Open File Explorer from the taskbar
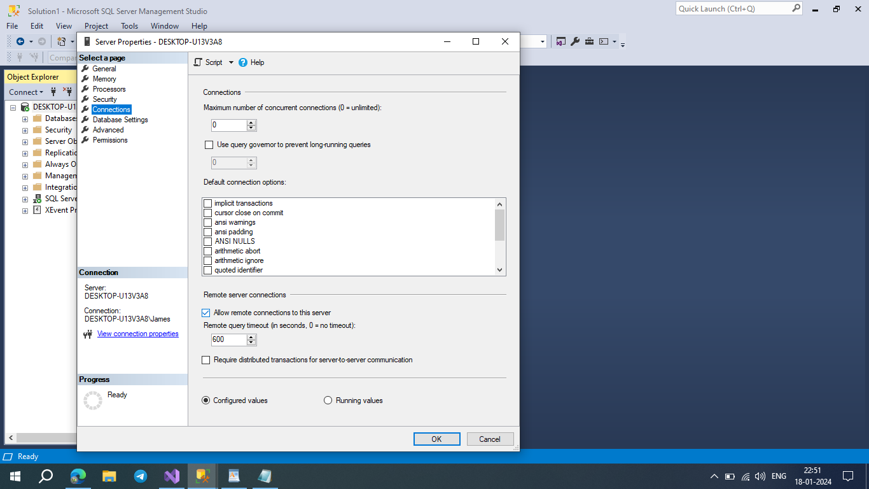 pyautogui.click(x=109, y=476)
